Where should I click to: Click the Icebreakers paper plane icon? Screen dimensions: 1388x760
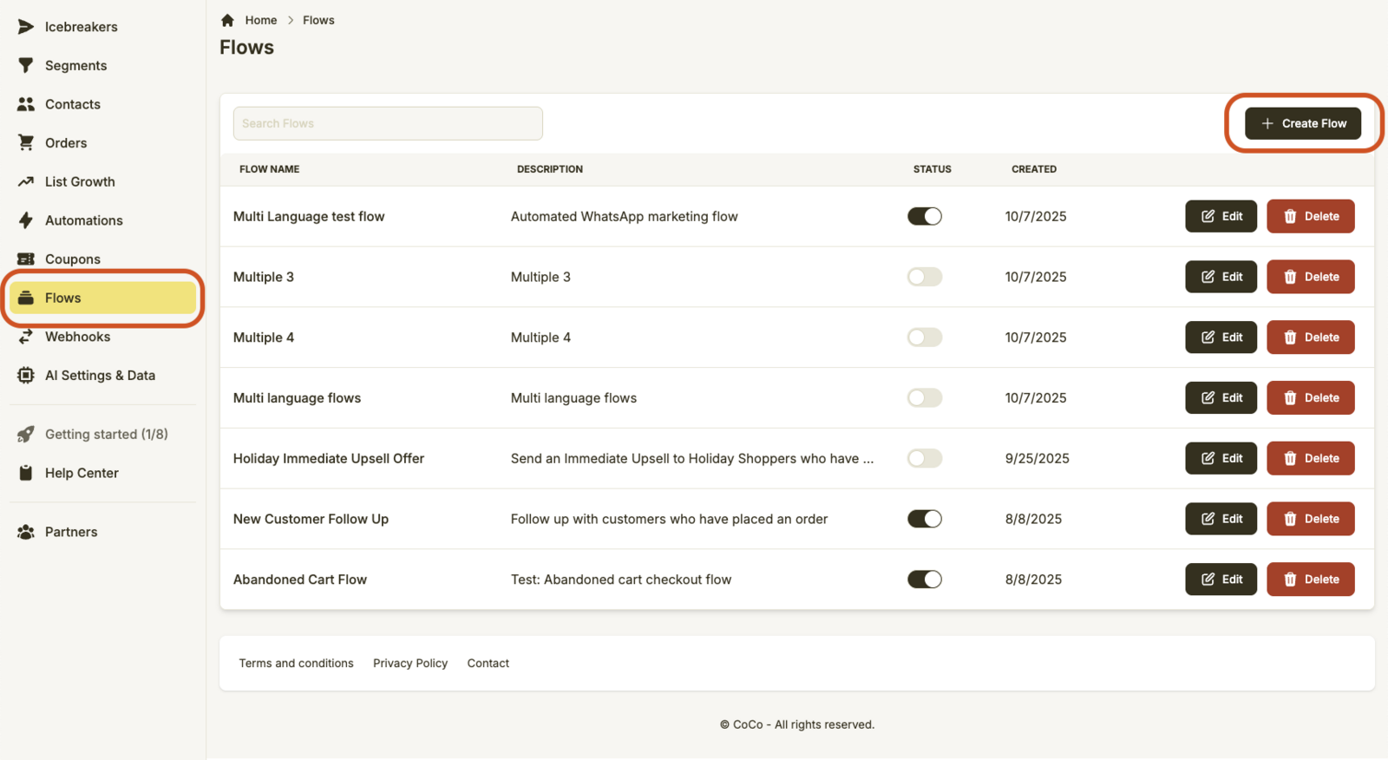pyautogui.click(x=26, y=27)
